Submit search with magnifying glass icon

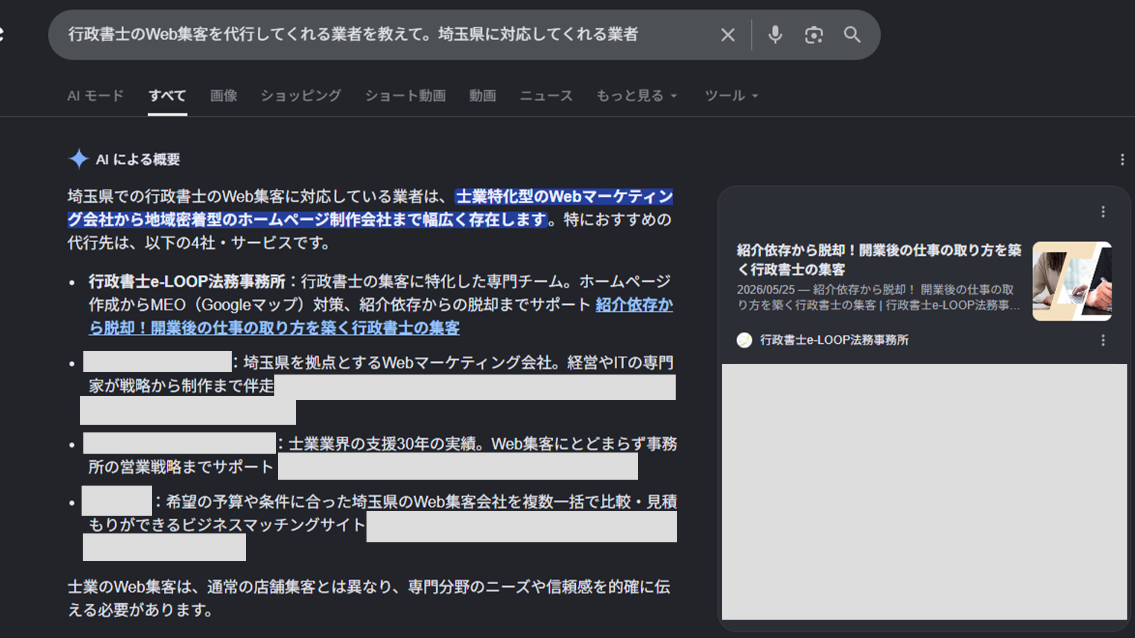click(x=852, y=35)
